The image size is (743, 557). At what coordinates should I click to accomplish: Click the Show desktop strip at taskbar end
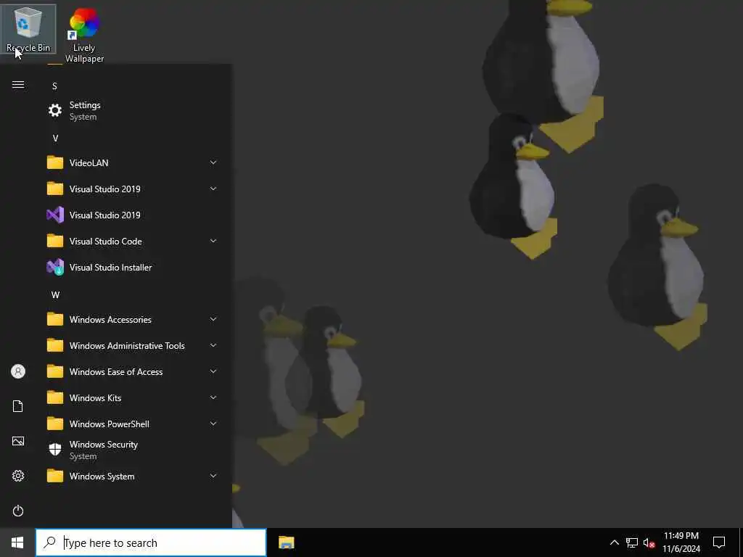[x=741, y=542]
